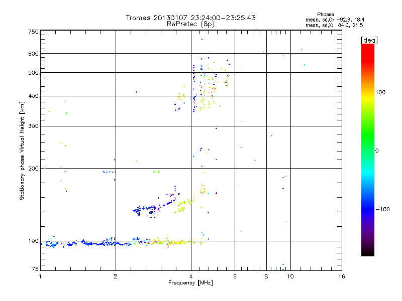Click the 300 km height axis label
This screenshot has width=402, height=301.
coord(33,126)
